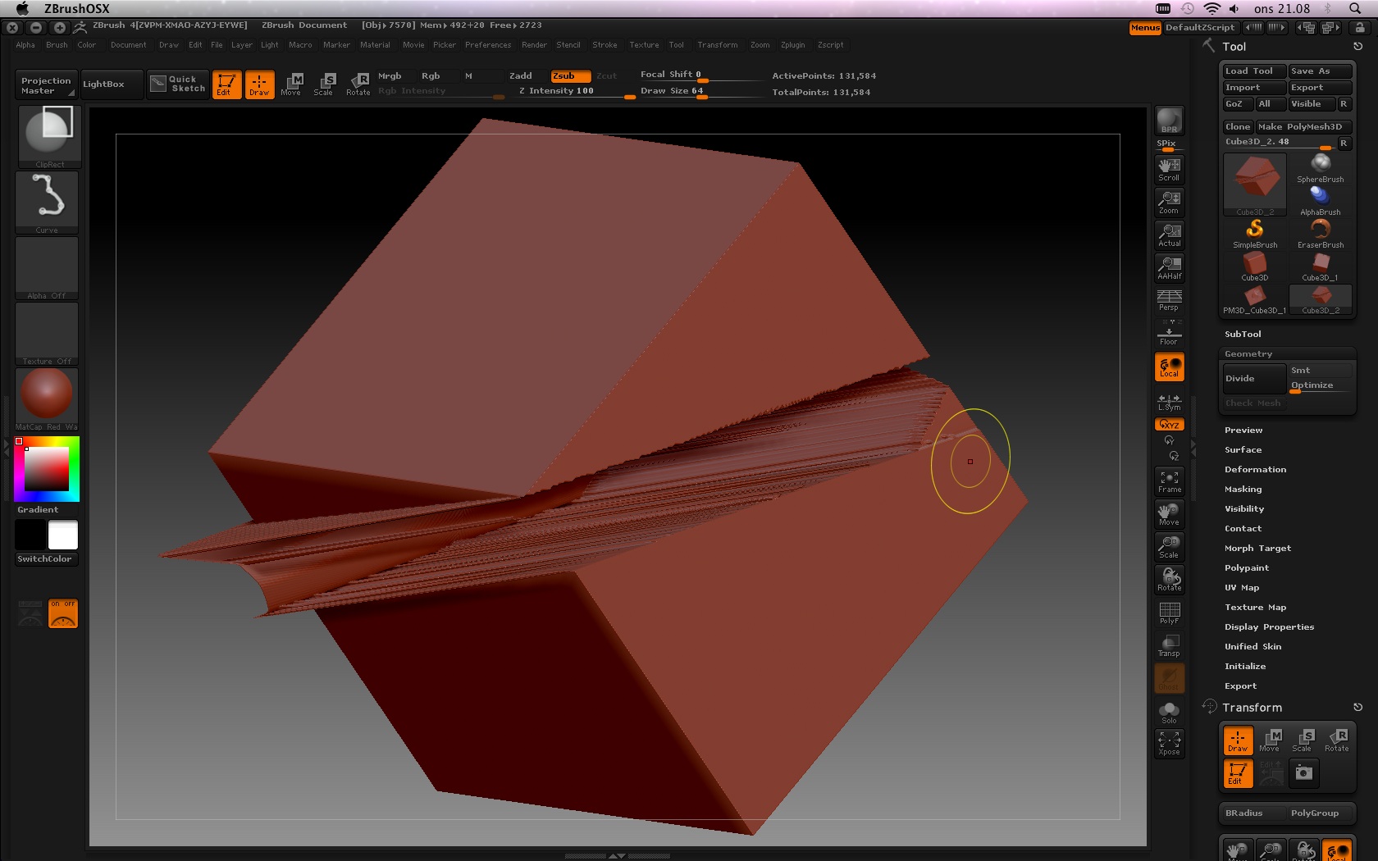This screenshot has height=861, width=1378.
Task: Open the Zplugin menu
Action: click(792, 45)
